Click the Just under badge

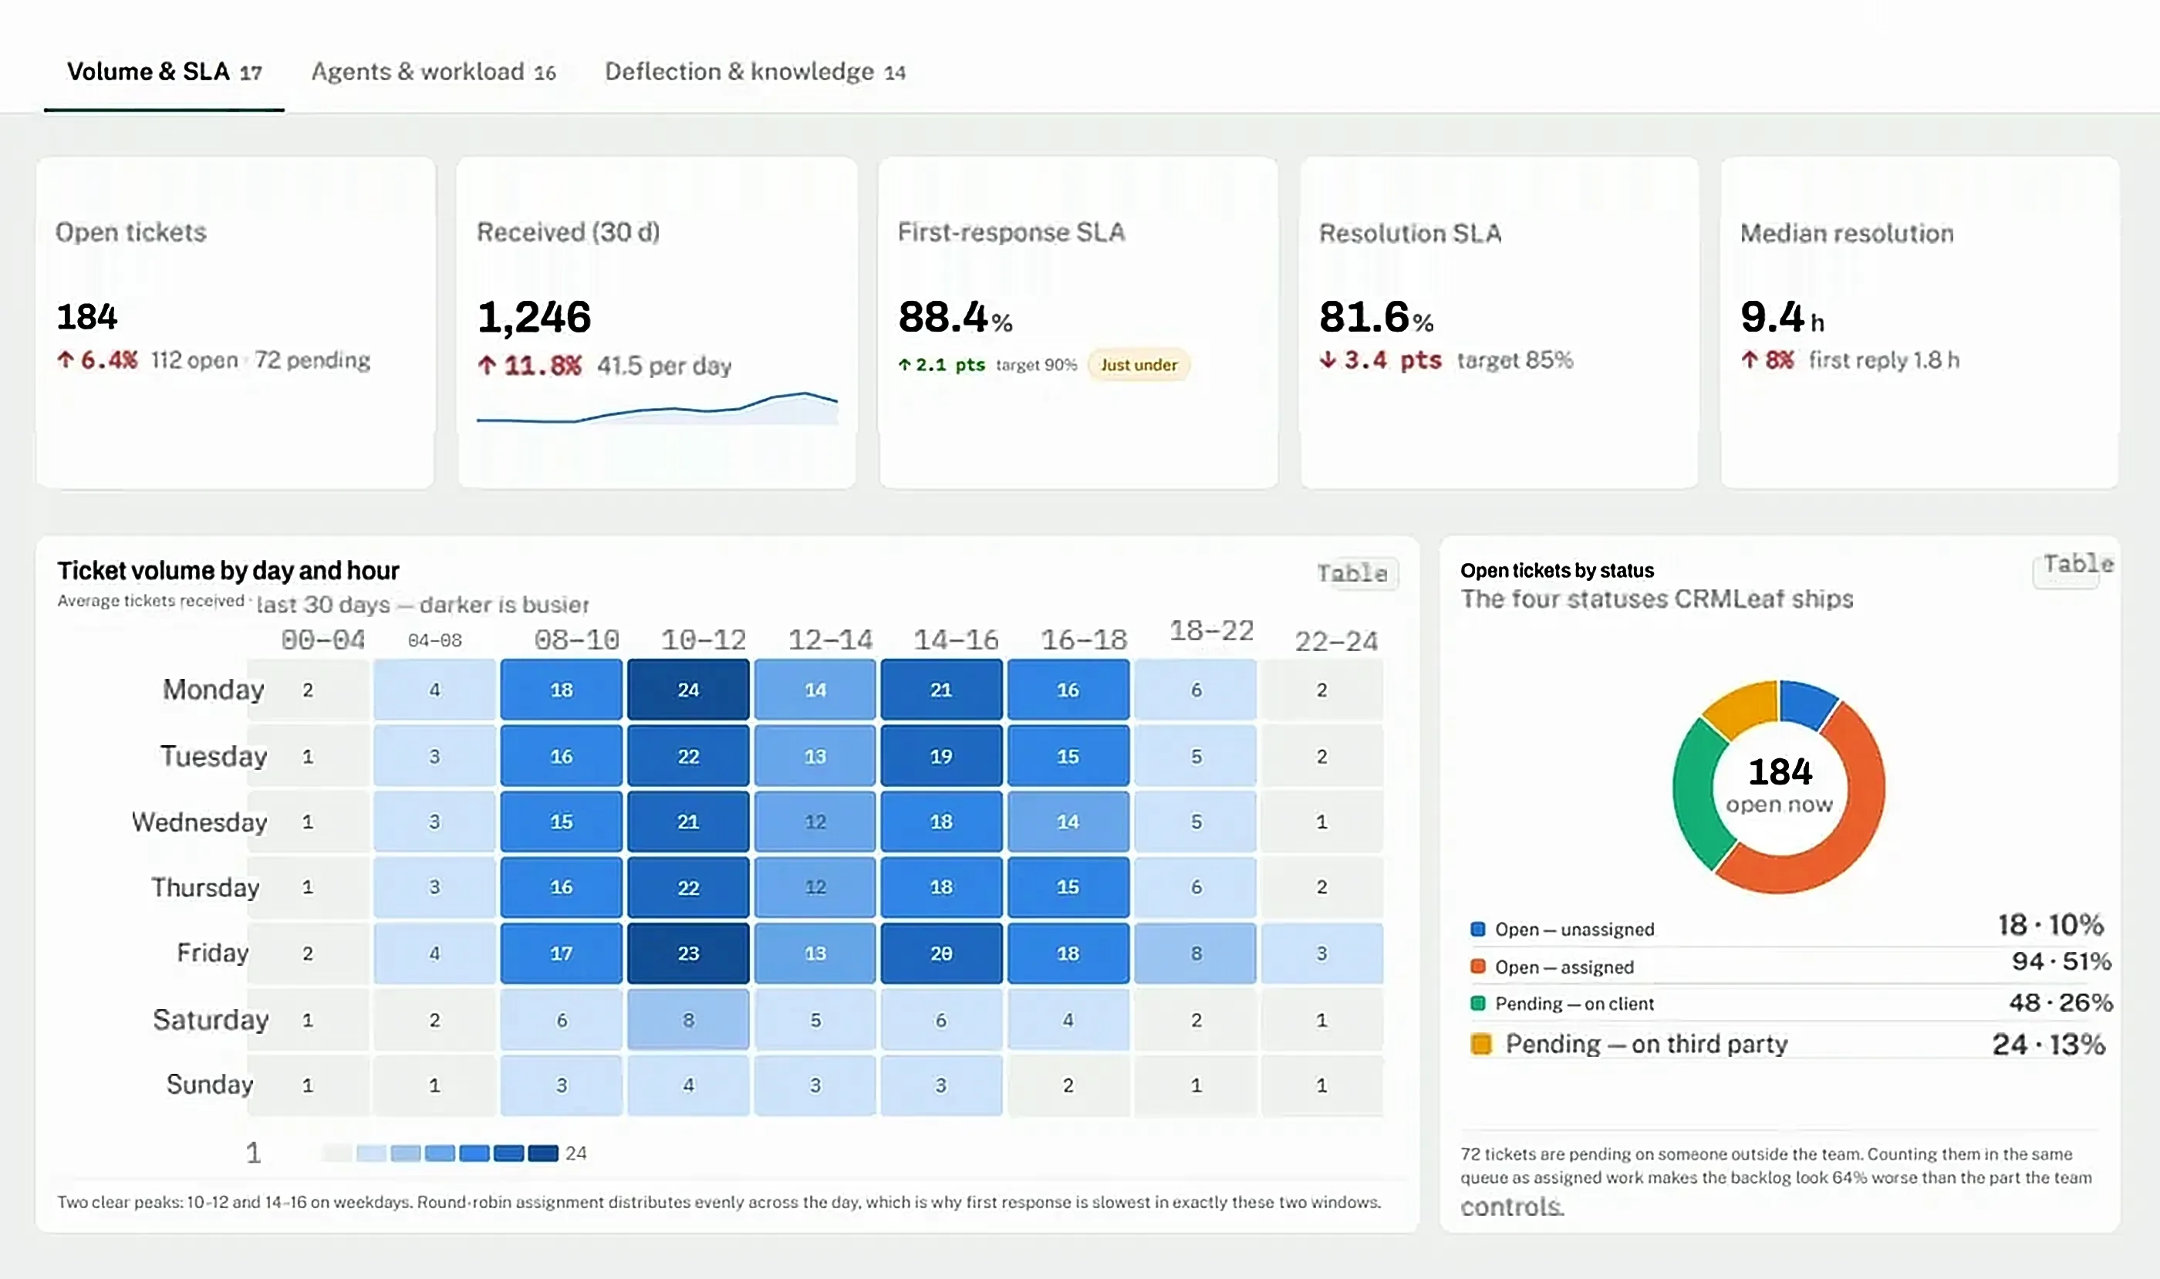tap(1138, 365)
